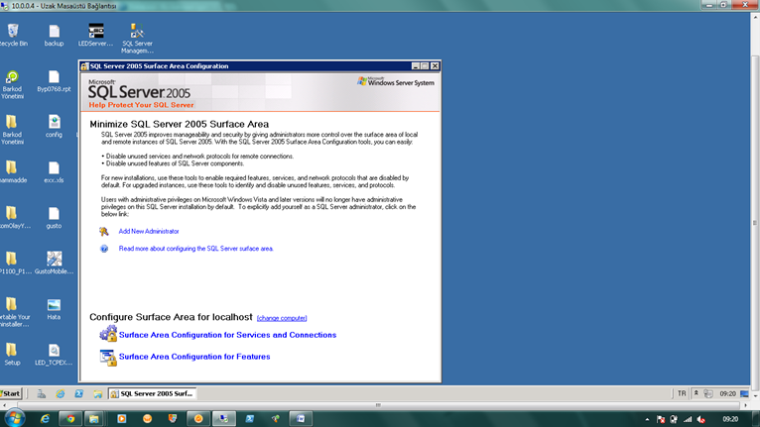Screen dimensions: 760x427
Task: Select the Setup folder icon
Action: click(x=12, y=350)
